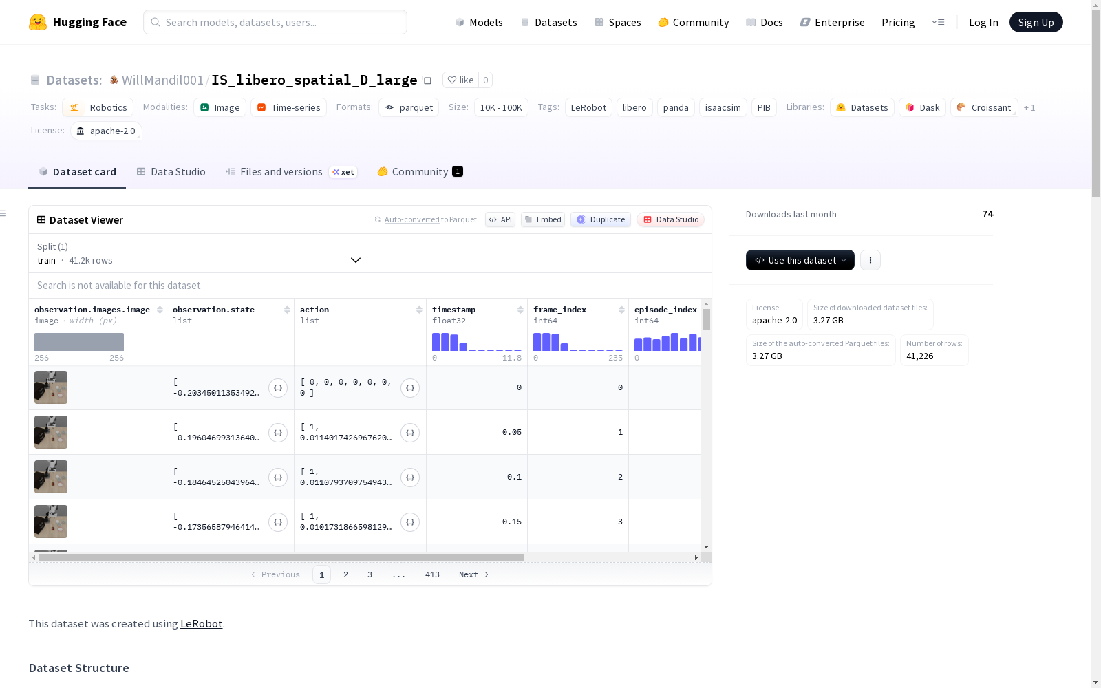
Task: Open the navigation extras menu icon
Action: pyautogui.click(x=938, y=22)
